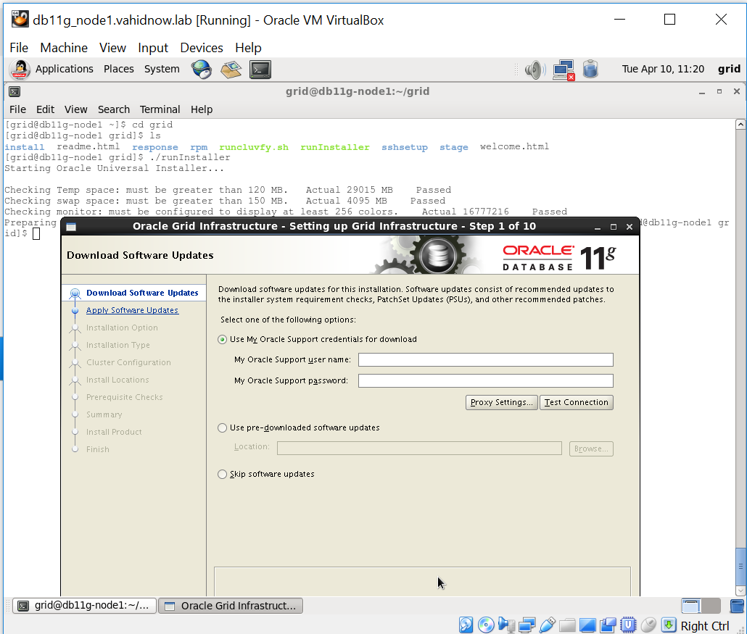747x634 pixels.
Task: Open the VirtualBox Help menu
Action: (x=248, y=48)
